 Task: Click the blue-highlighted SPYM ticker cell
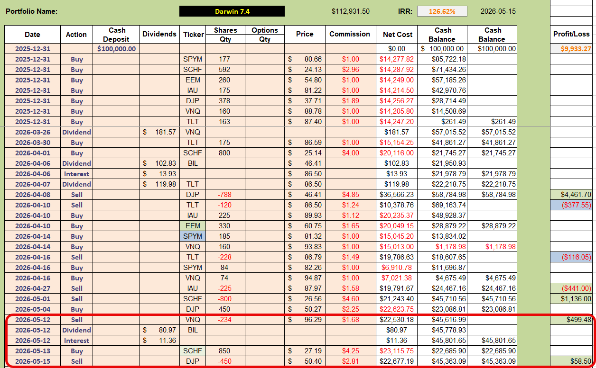coord(193,236)
